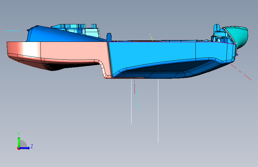
Task: Click the green Y axis arrow of triad
Action: click(19, 142)
